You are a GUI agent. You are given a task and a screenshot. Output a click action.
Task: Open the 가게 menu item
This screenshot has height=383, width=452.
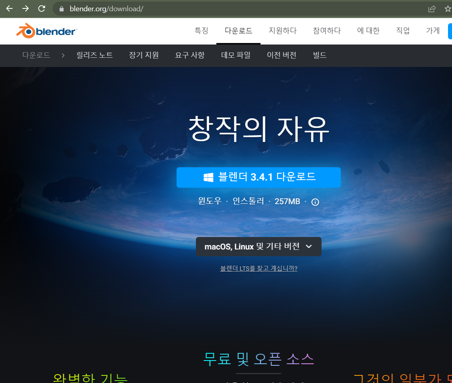(433, 30)
